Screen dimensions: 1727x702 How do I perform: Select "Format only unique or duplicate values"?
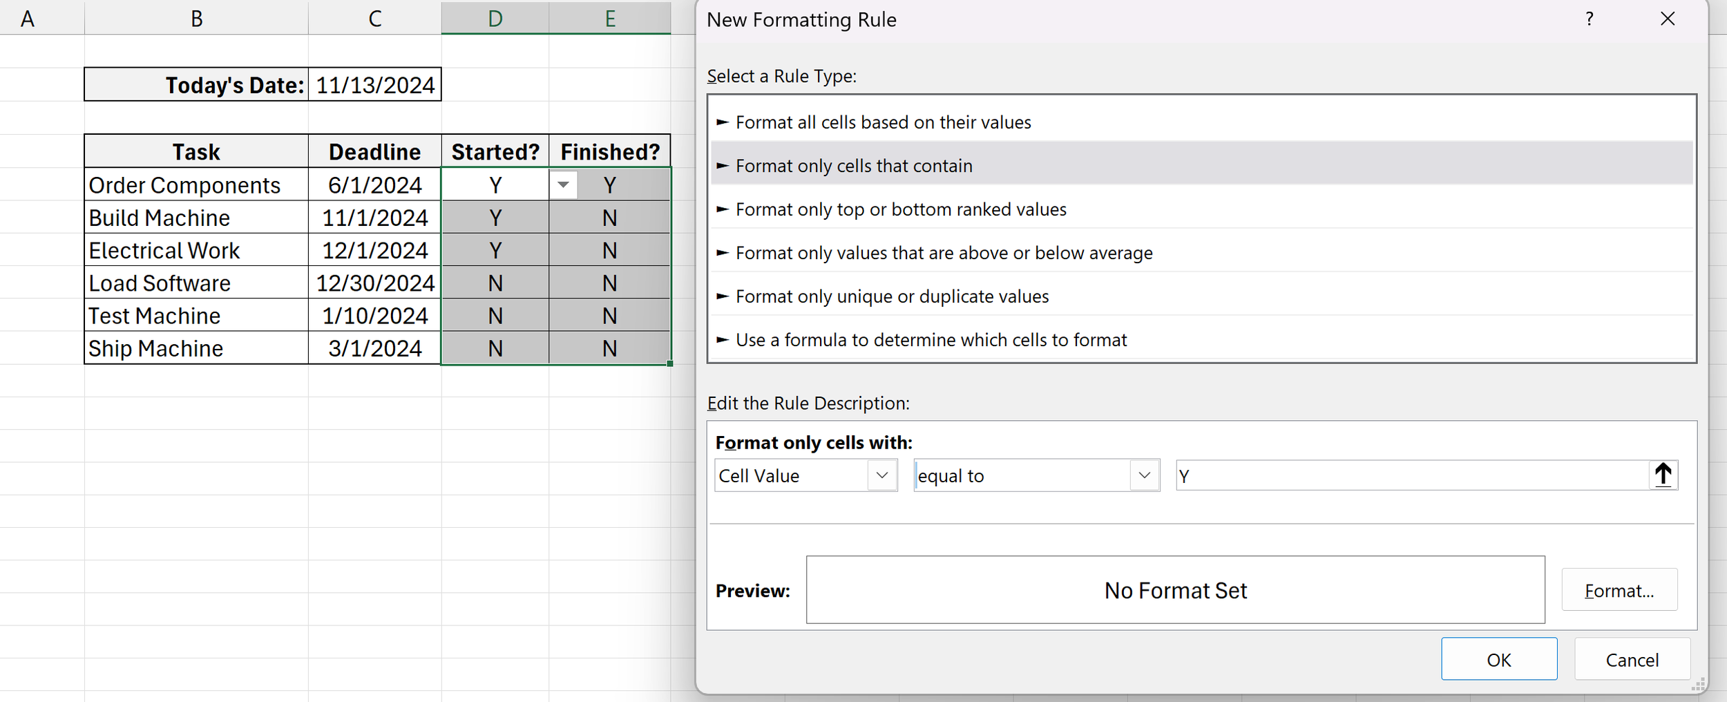(x=893, y=296)
